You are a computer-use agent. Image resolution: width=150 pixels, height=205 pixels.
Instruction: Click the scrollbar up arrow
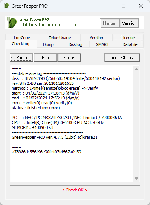[x=136, y=69]
